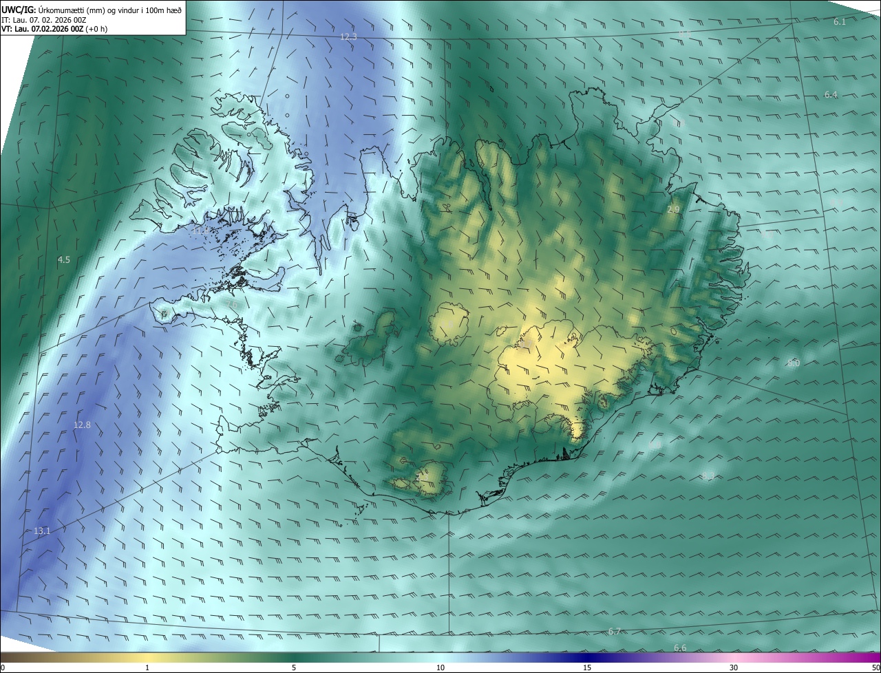Click the 10 tick on the color scale
This screenshot has width=881, height=673.
click(440, 667)
